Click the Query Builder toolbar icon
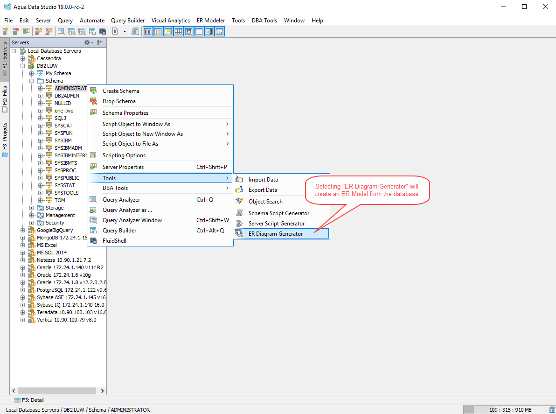The image size is (556, 414). pyautogui.click(x=92, y=32)
